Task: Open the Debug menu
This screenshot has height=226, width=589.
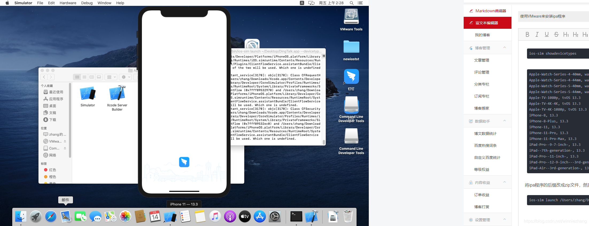Action: tap(87, 3)
